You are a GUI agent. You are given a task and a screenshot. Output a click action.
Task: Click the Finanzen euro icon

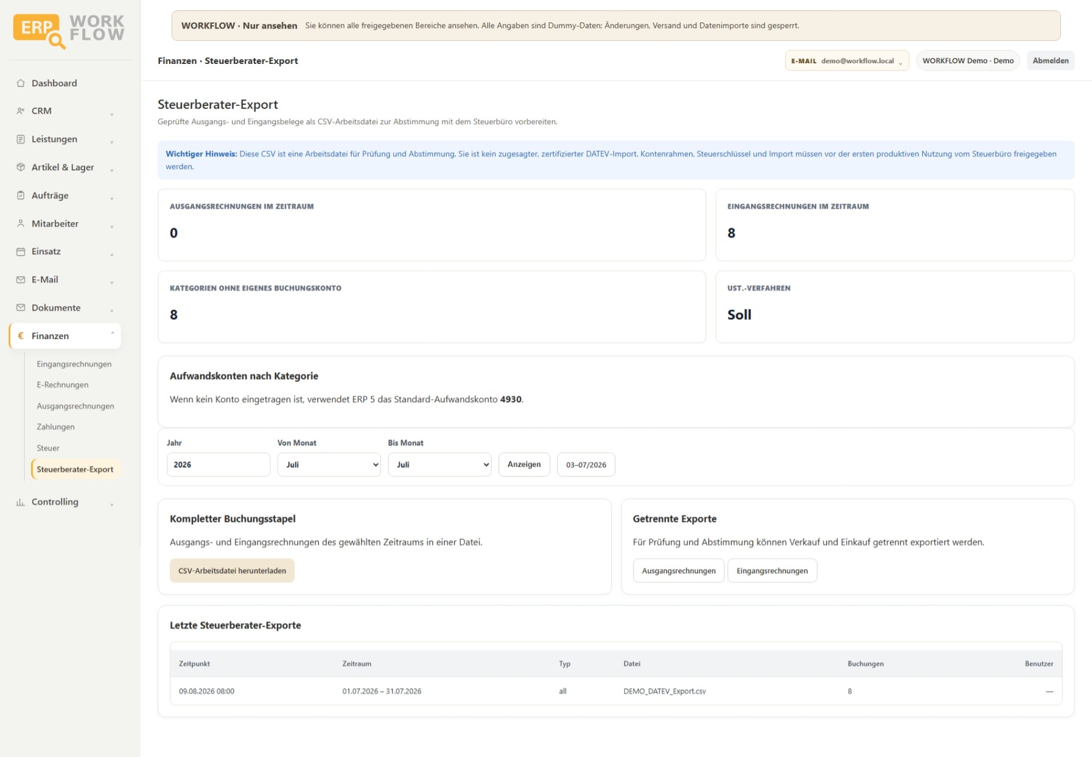click(21, 336)
